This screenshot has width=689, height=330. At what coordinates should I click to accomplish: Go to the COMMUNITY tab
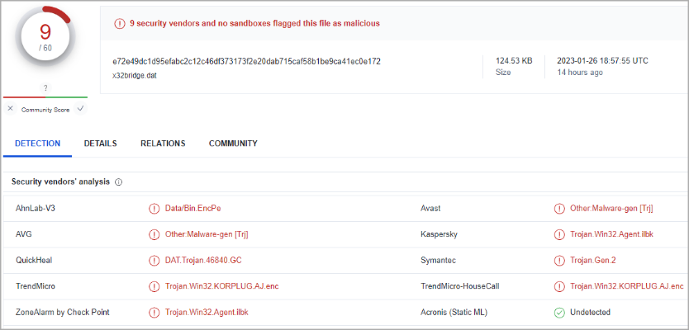[233, 144]
